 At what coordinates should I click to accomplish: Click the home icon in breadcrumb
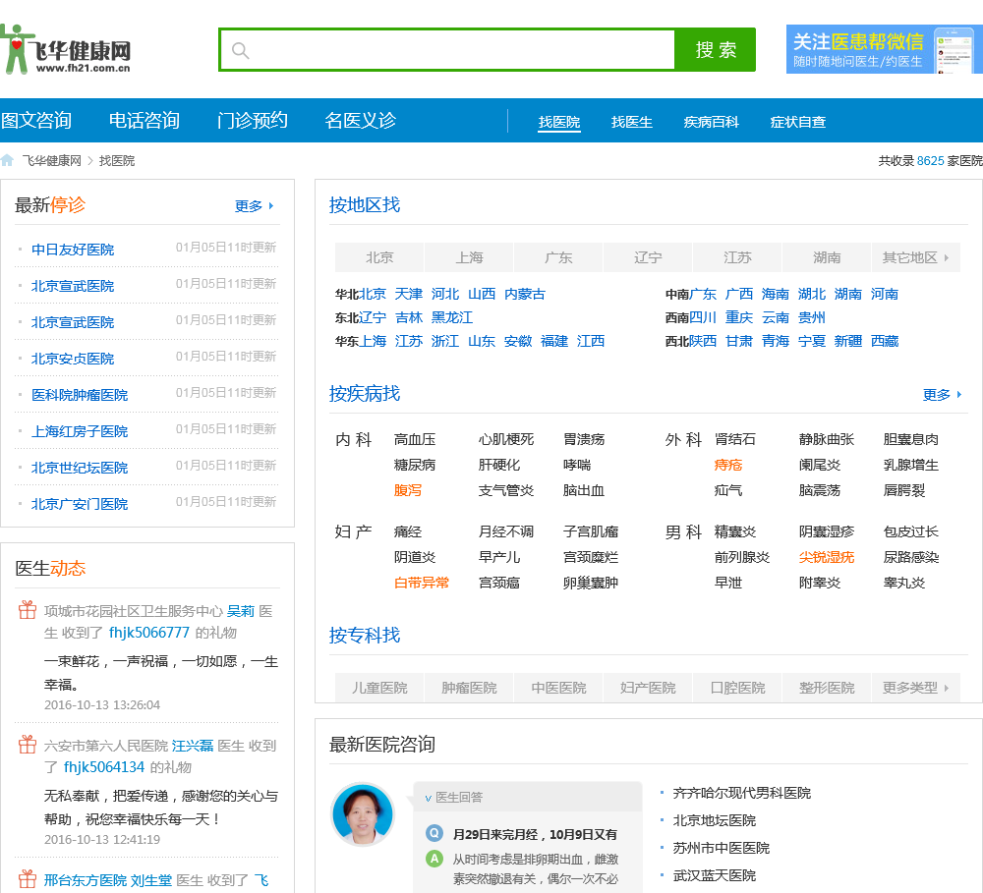(8, 160)
